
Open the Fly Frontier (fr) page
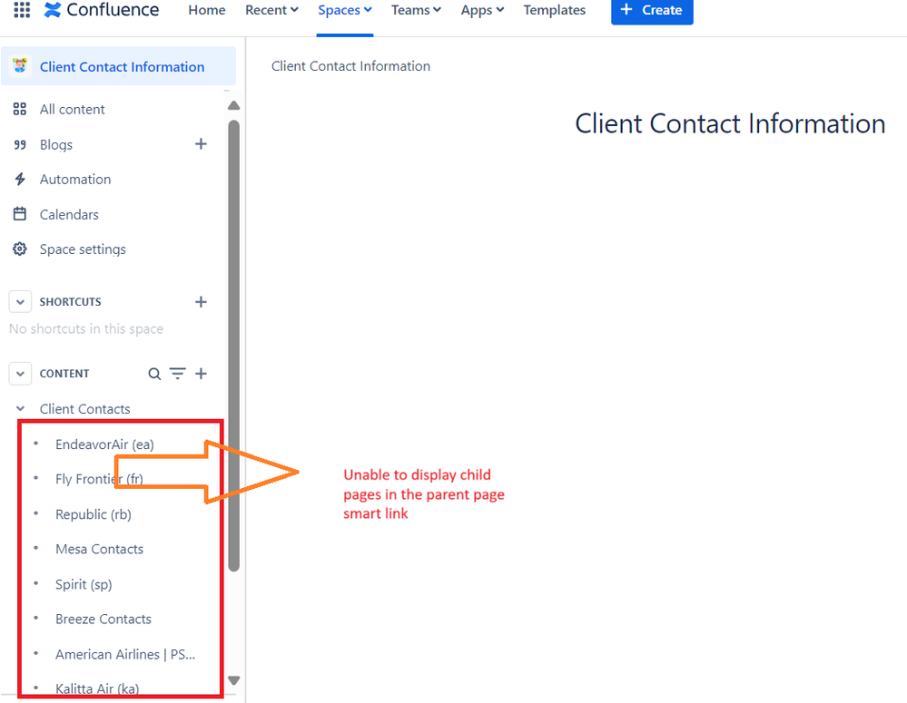[99, 479]
